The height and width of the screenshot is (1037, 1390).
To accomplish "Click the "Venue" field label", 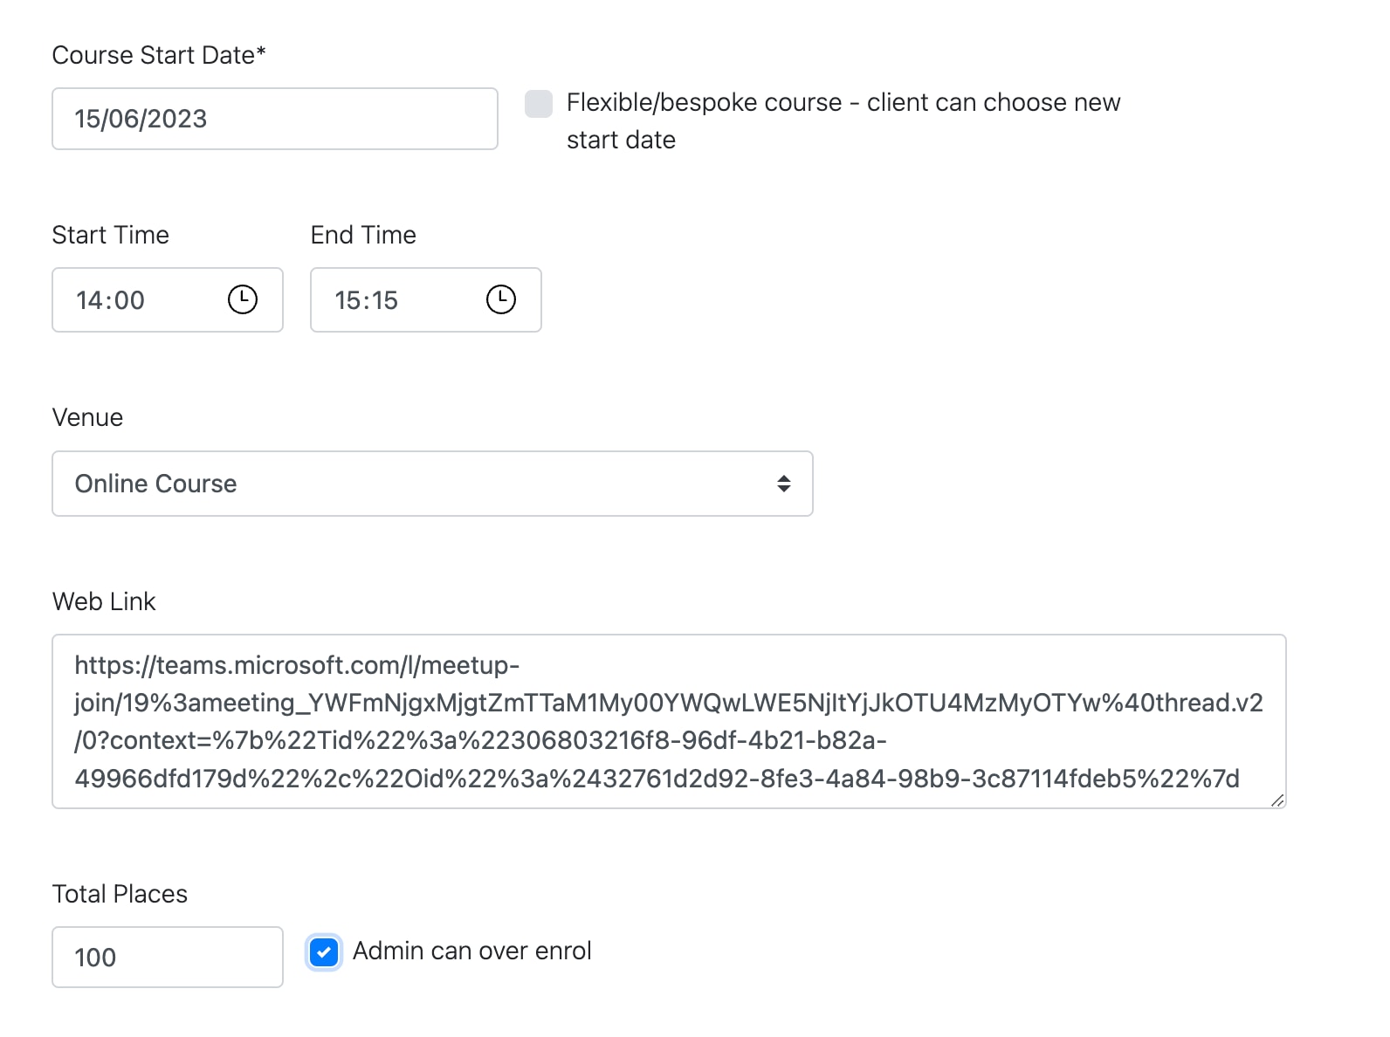I will click(x=87, y=417).
